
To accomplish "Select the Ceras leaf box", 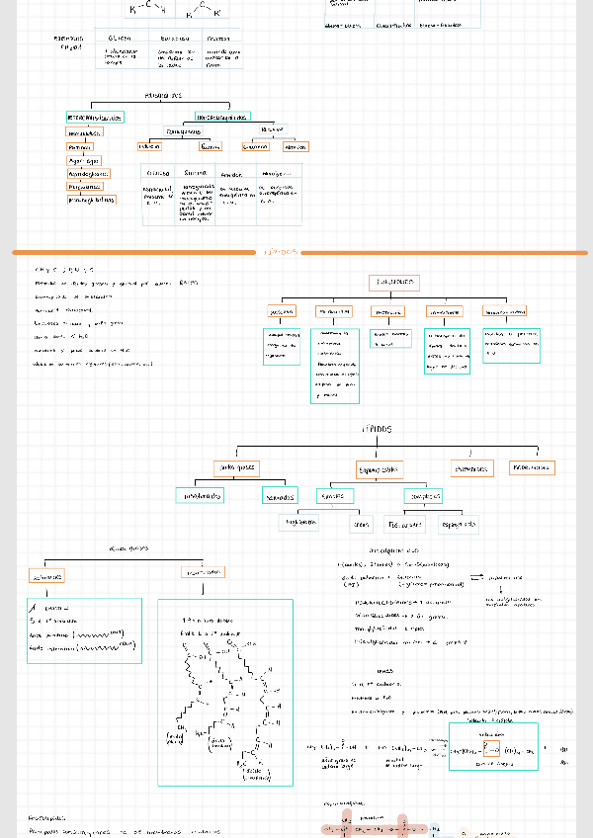I will 362,525.
